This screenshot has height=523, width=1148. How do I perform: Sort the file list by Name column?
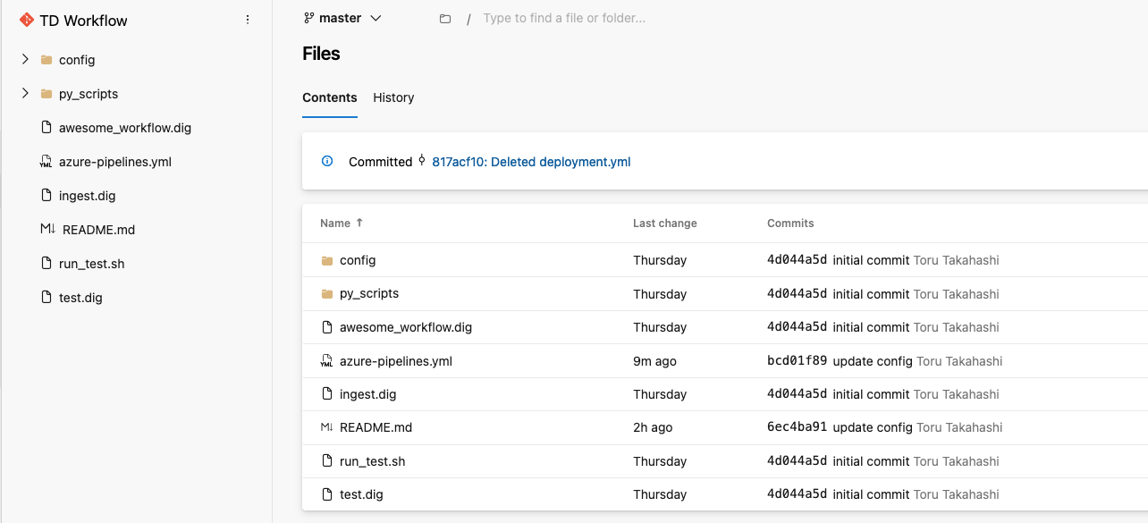coord(336,223)
